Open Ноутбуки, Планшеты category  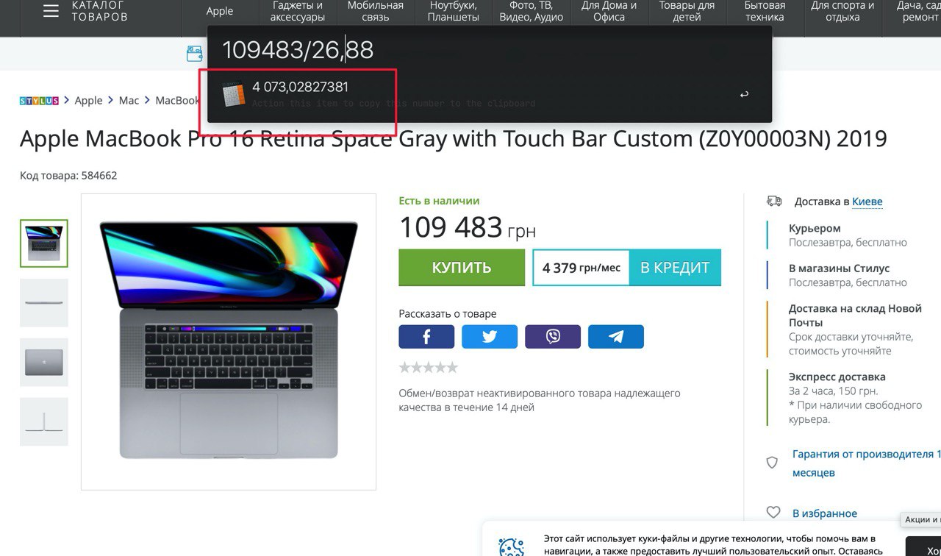tap(454, 11)
